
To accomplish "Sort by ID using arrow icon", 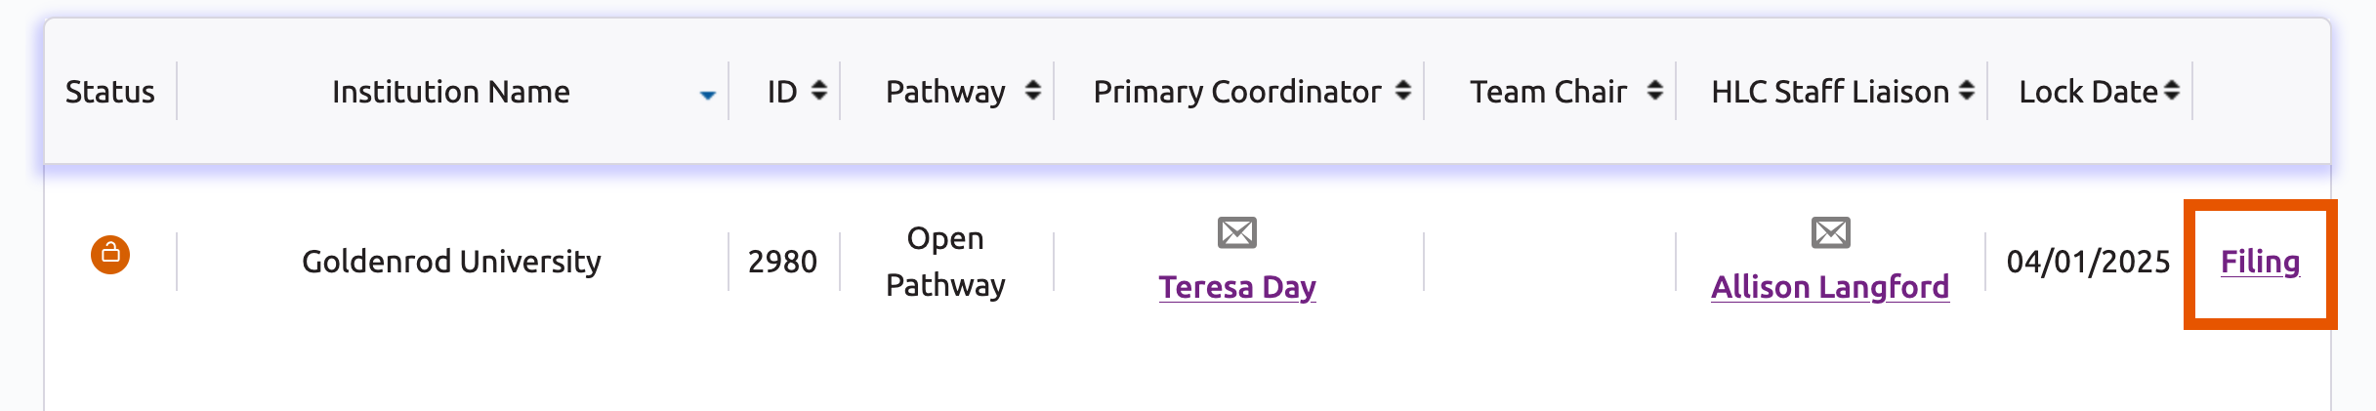I will click(x=818, y=91).
